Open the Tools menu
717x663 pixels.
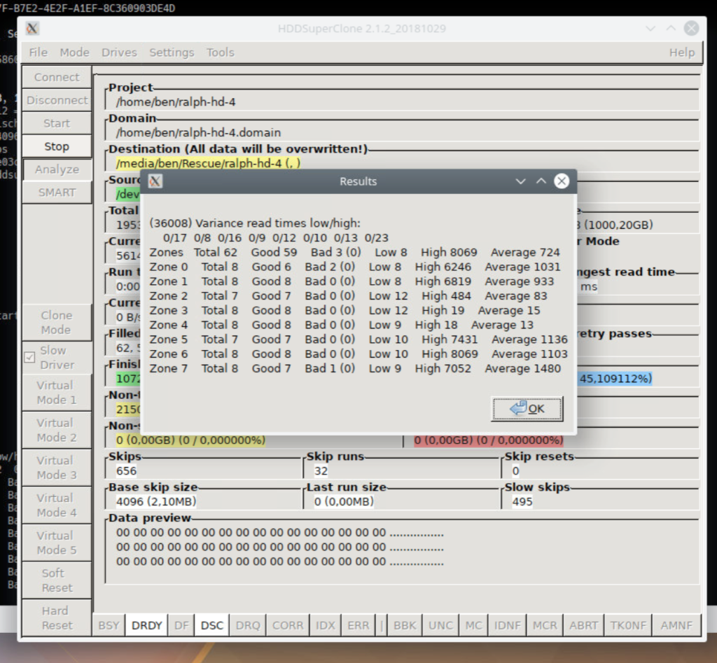(220, 53)
